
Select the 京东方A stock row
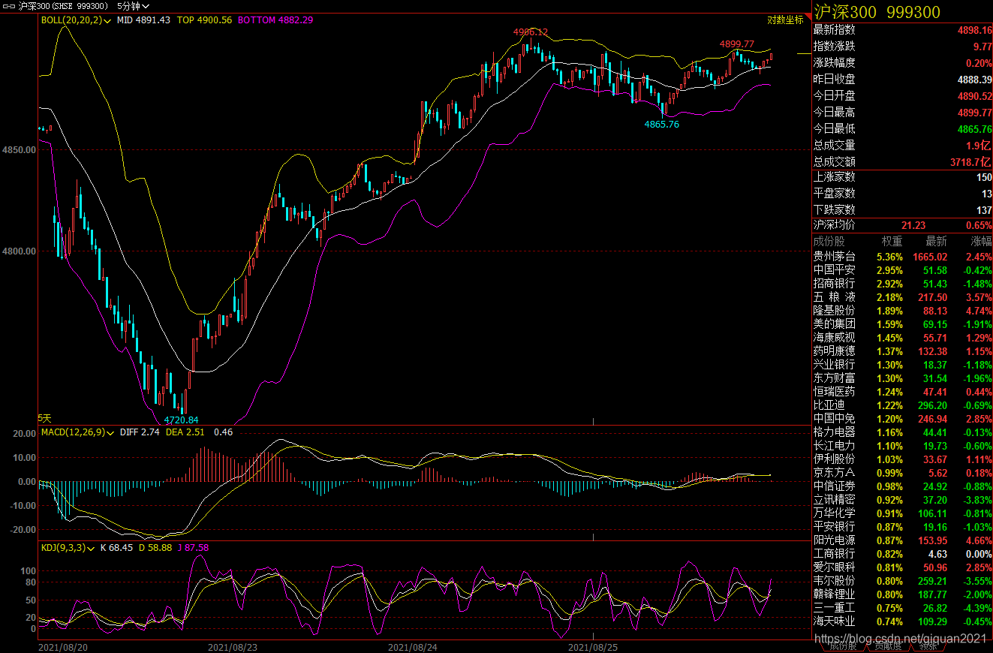[x=903, y=473]
